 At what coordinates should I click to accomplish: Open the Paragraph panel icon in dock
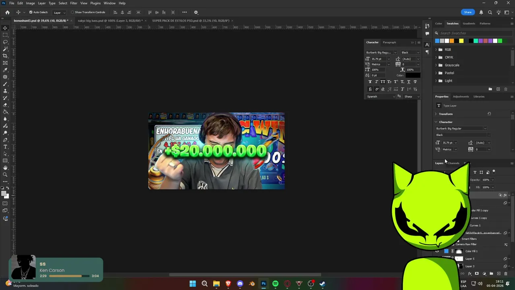[427, 52]
